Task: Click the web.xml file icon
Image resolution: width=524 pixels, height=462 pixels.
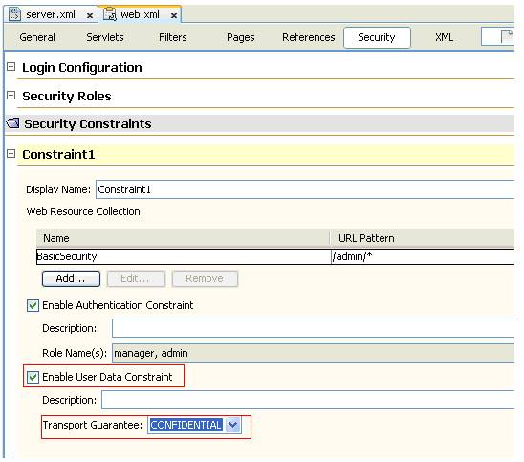Action: tap(109, 14)
